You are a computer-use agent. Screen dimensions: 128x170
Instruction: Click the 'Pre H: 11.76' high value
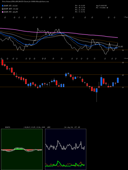(x=80, y=8)
